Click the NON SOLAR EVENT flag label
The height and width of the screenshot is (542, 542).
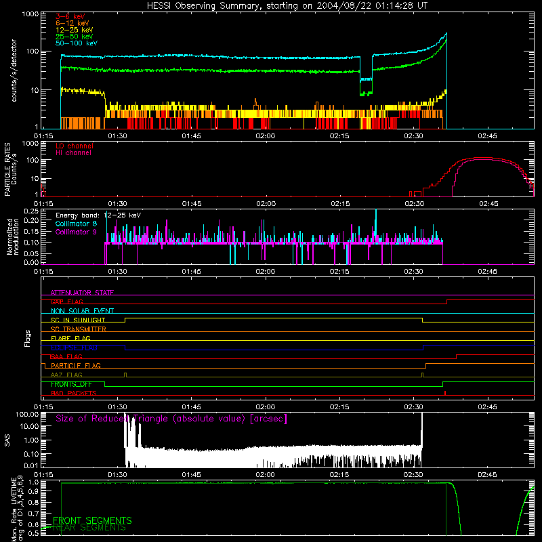(x=82, y=311)
